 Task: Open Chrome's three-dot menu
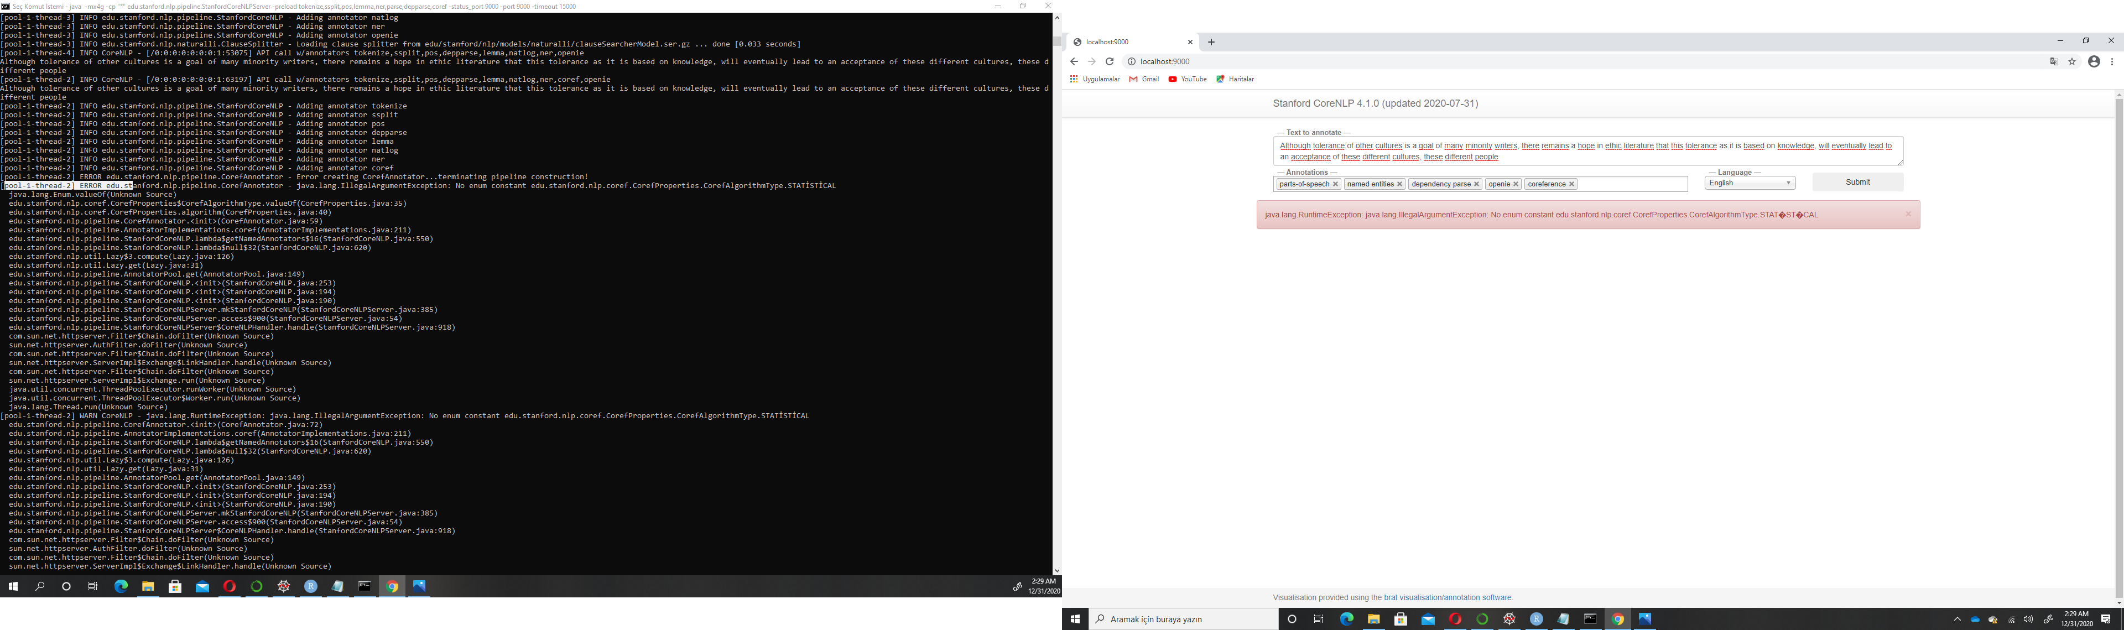pos(2113,61)
